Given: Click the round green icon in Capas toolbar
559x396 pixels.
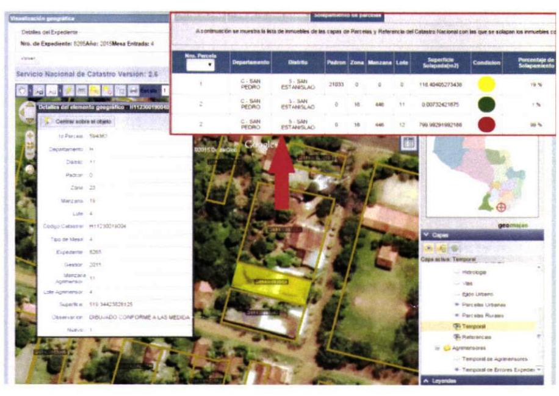Looking at the screenshot, I should coord(455,248).
